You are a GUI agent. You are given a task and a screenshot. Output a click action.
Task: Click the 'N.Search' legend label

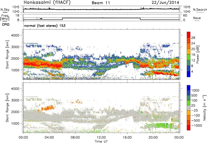[200, 10]
